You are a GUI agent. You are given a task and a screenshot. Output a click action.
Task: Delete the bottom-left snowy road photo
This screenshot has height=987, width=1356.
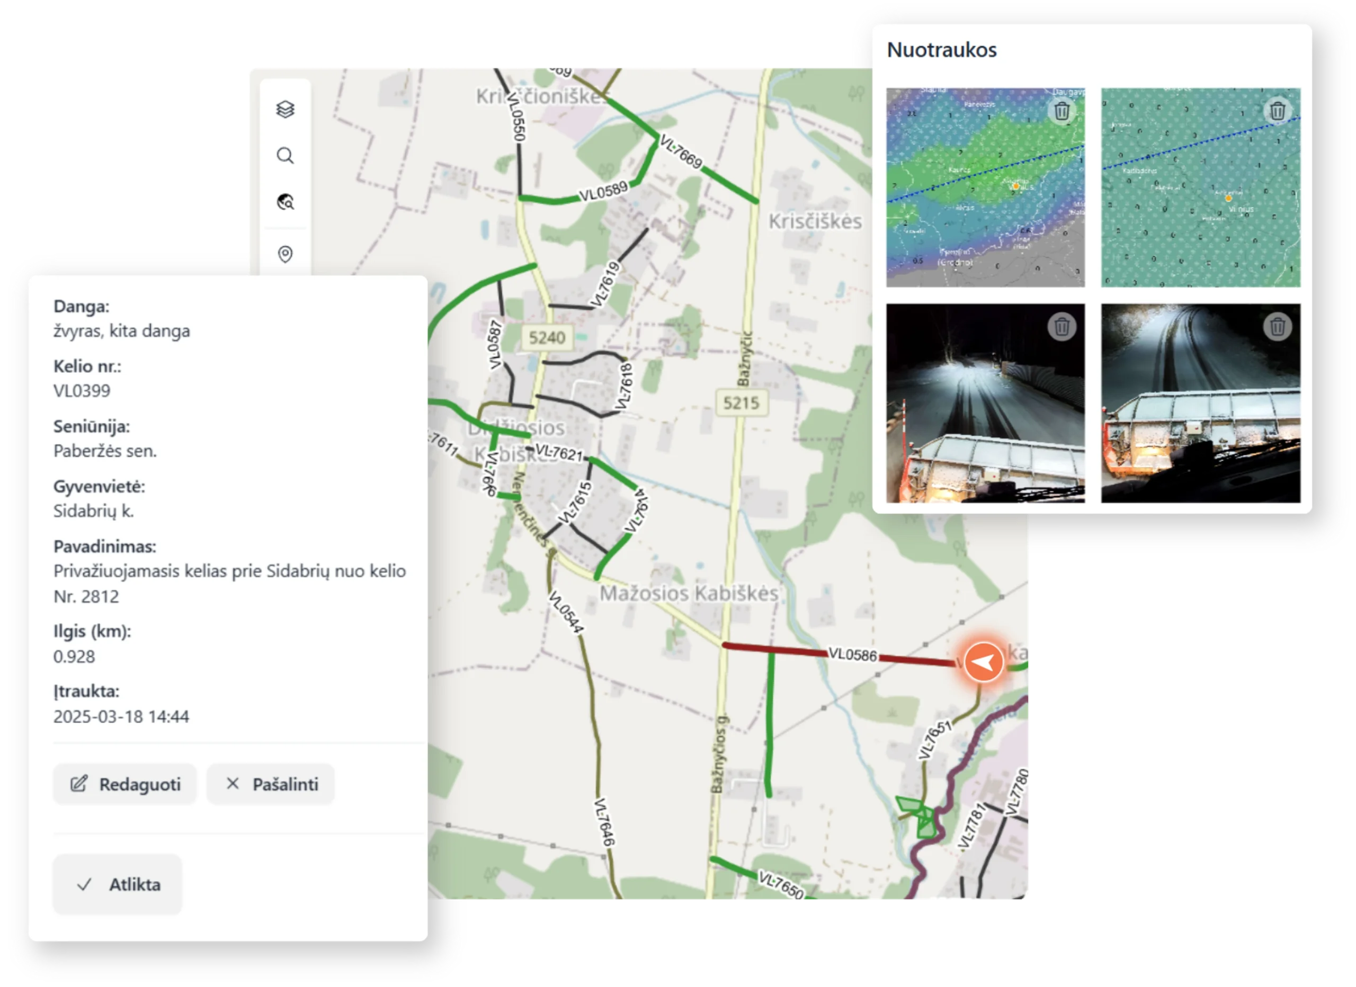click(x=1062, y=327)
